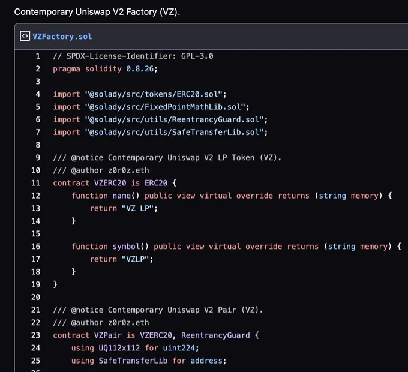The width and height of the screenshot is (408, 372).
Task: Click the ERC20.sol import line
Action: [x=140, y=94]
